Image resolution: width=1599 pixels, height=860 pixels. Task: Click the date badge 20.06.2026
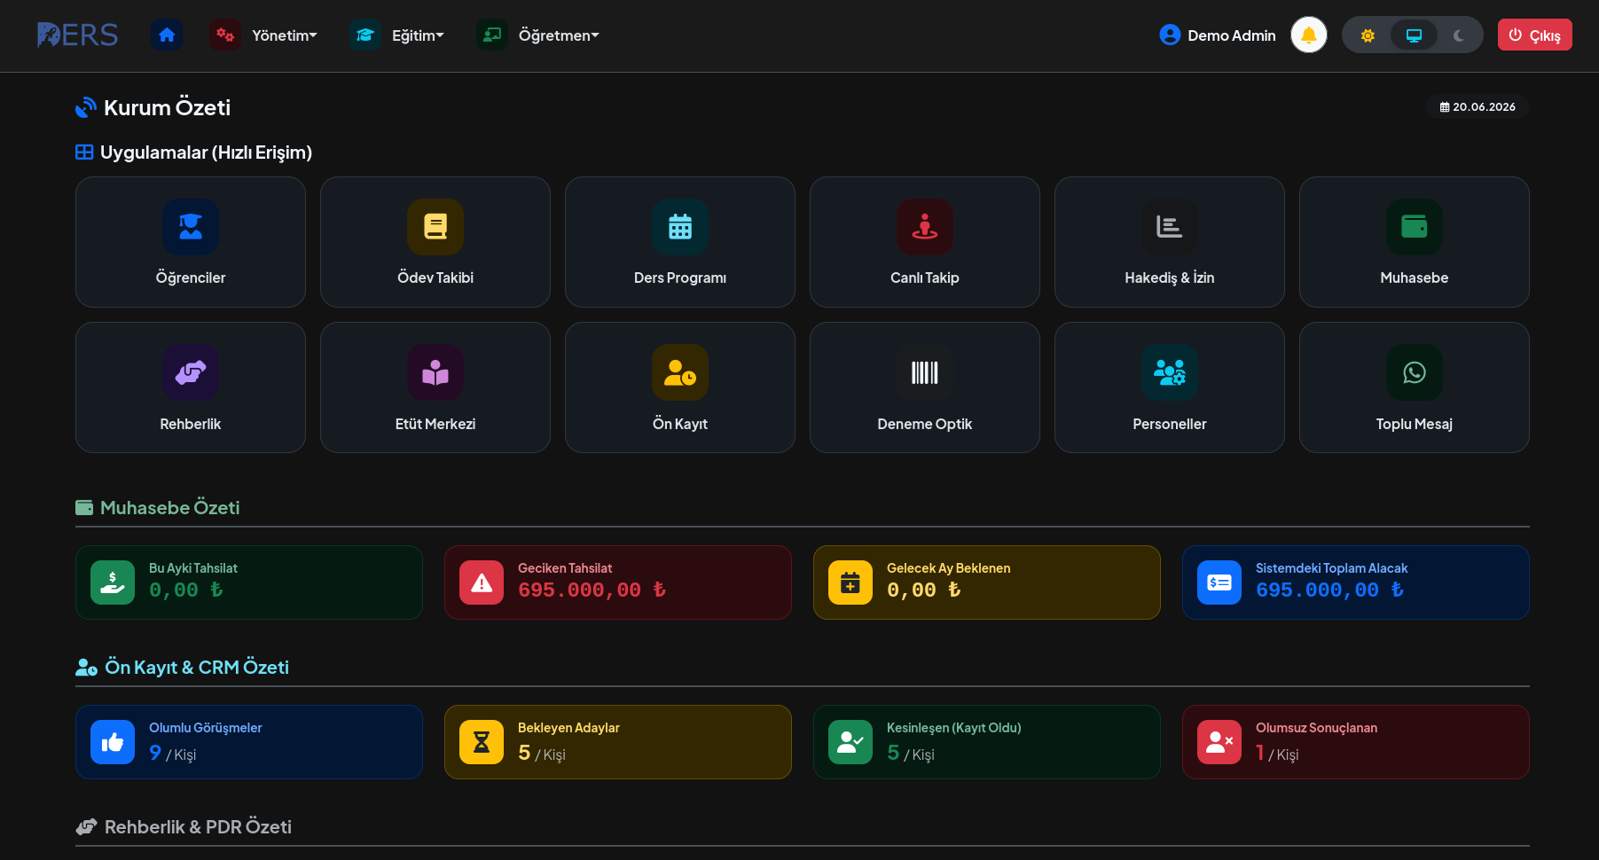[x=1478, y=106]
